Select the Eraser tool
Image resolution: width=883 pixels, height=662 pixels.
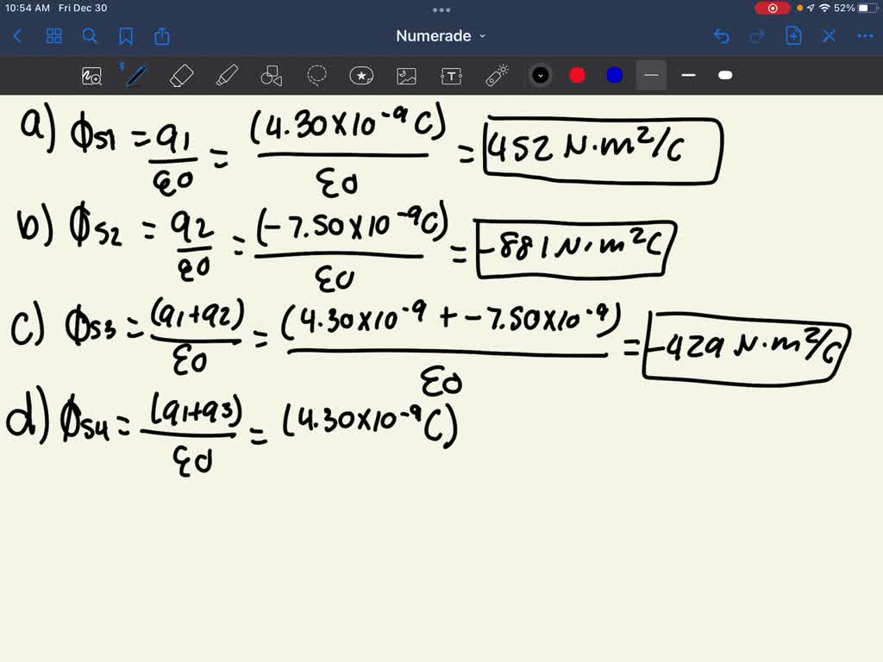click(181, 75)
